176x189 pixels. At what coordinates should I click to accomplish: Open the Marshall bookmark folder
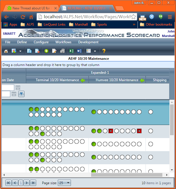tap(78, 24)
